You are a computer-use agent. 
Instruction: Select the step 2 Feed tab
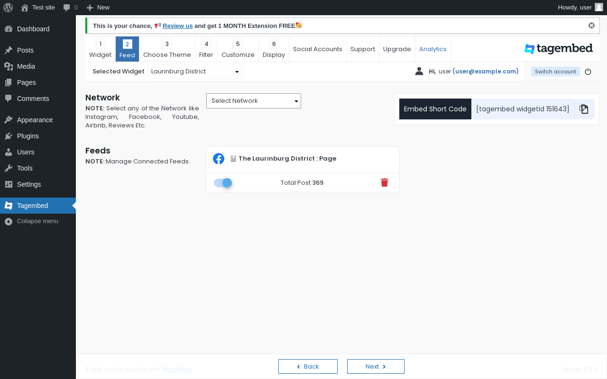click(x=127, y=49)
